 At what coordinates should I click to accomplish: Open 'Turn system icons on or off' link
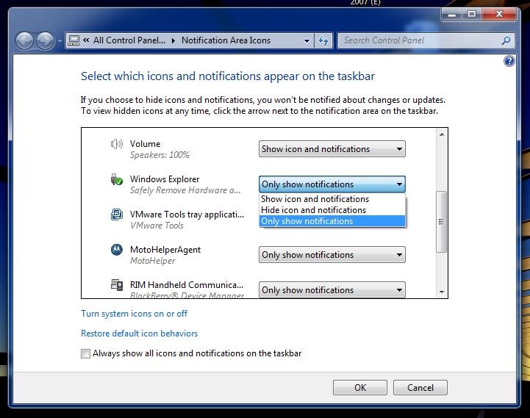134,314
